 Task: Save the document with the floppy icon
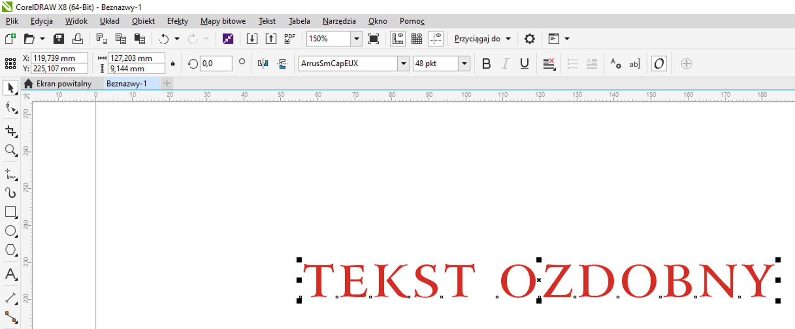tap(59, 39)
